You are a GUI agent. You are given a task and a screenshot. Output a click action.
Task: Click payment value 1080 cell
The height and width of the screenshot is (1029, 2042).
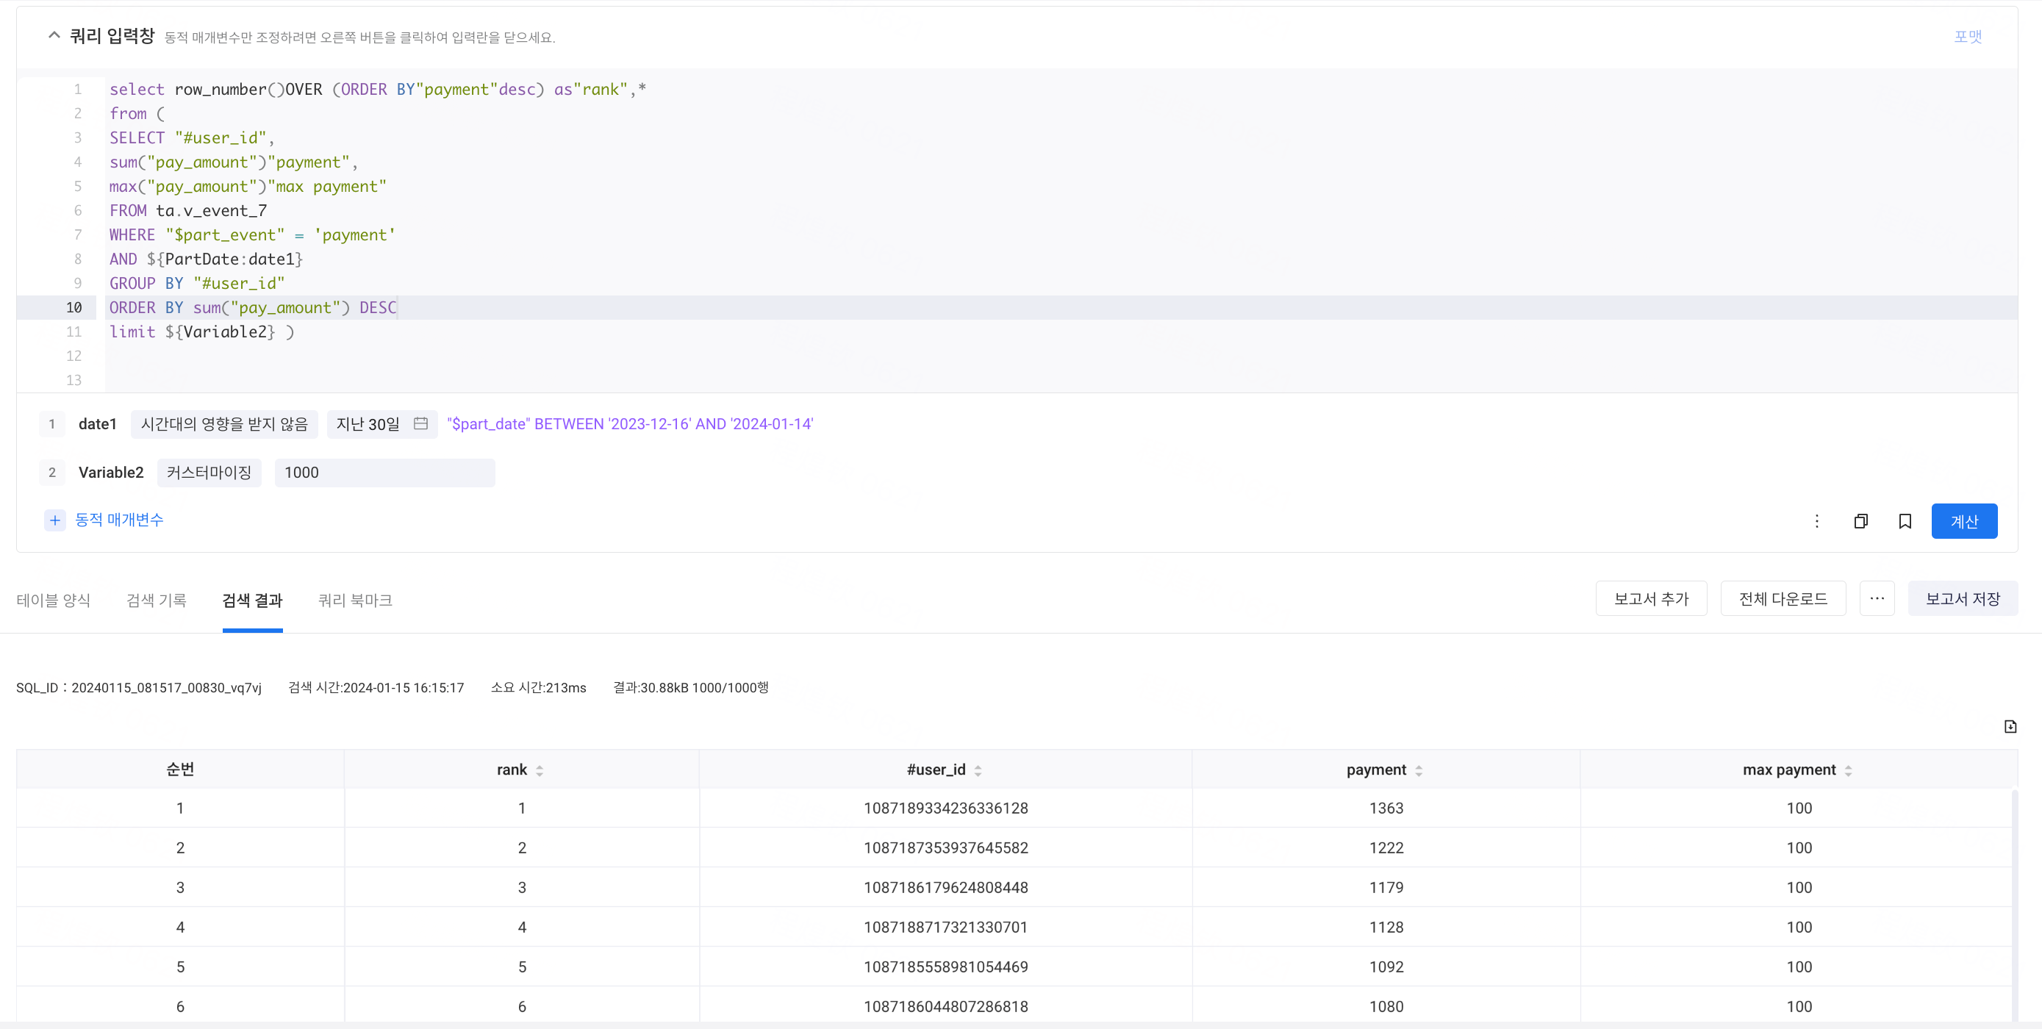coord(1386,1006)
